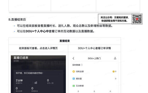The image size is (148, 93).
Task: Click the bullet line about 结束面板查看直播时长
Action: pyautogui.click(x=65, y=26)
